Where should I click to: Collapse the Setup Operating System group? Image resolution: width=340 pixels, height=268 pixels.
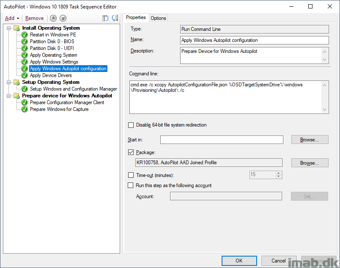point(9,82)
